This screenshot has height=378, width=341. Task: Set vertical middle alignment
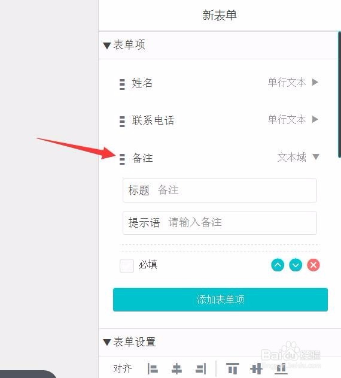[256, 368]
